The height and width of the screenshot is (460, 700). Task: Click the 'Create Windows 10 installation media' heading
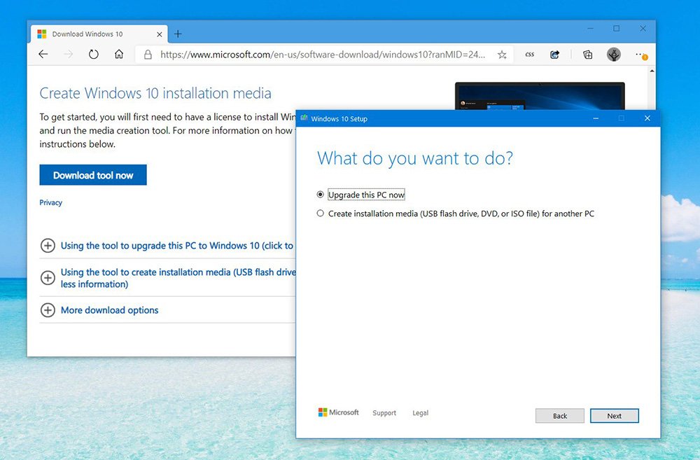coord(155,93)
